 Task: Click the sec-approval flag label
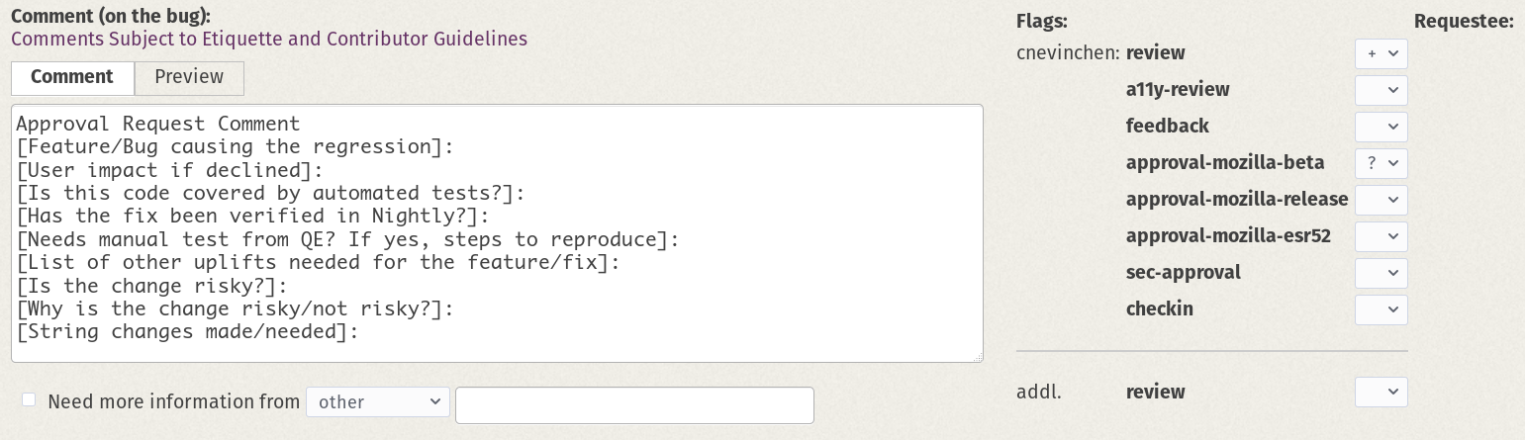[1183, 272]
